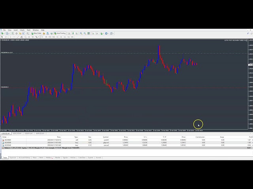Expand the Indicators list dropdown
253x189 pixels.
(103, 33)
